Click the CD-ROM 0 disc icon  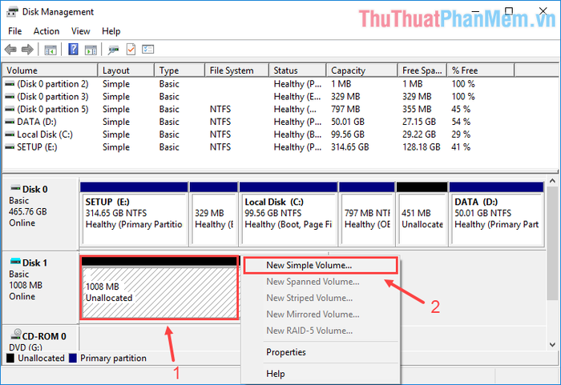tap(16, 335)
